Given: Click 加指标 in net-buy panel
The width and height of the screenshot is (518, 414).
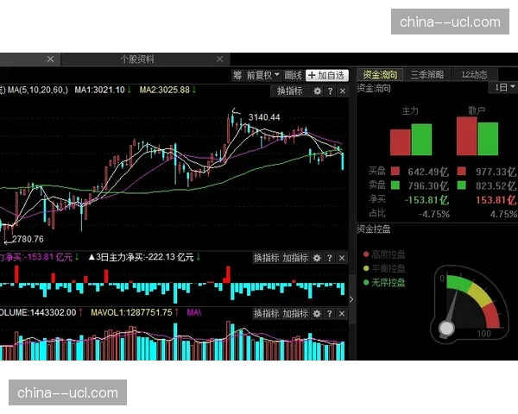Looking at the screenshot, I should click(x=295, y=258).
